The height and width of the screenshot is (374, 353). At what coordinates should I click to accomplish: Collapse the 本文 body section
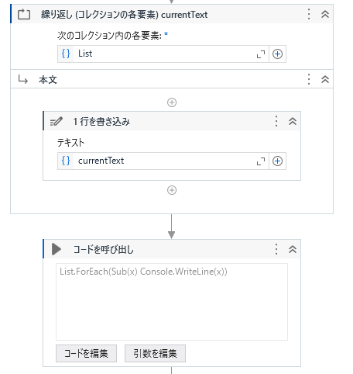[325, 79]
